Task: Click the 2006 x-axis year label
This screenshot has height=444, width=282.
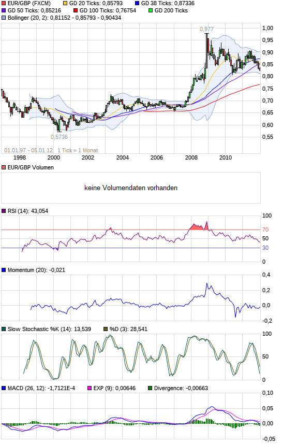Action: pyautogui.click(x=157, y=157)
